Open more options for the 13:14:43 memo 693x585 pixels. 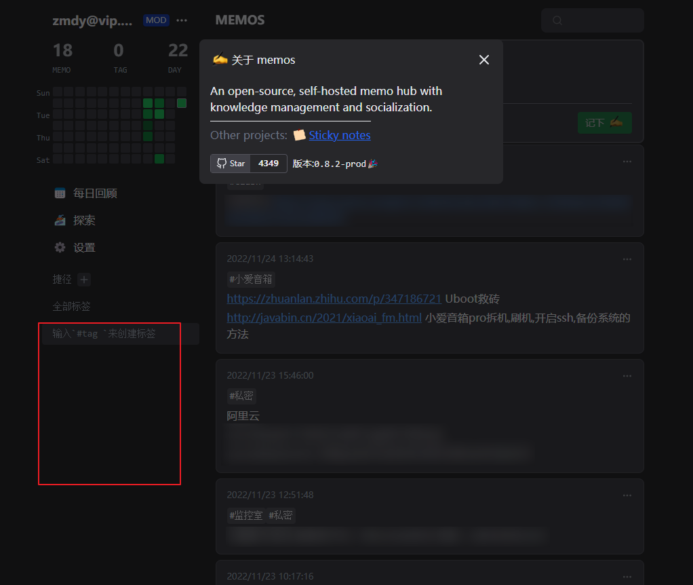pos(627,259)
